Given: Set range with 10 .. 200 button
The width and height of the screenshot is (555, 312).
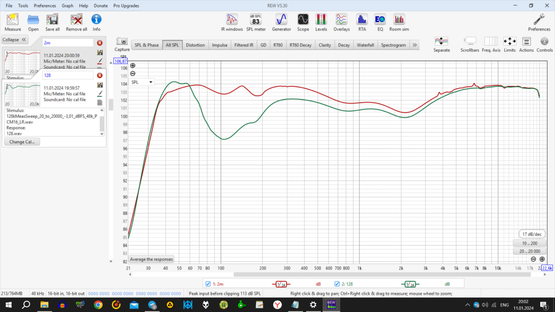Looking at the screenshot, I should coord(529,243).
